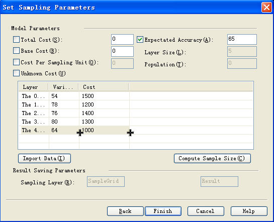274x222 pixels.
Task: Click the Vari... column header
Action: click(63, 87)
